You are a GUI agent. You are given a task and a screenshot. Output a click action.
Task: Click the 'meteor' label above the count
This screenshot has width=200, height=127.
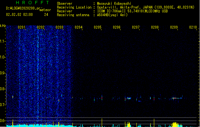click(45, 10)
